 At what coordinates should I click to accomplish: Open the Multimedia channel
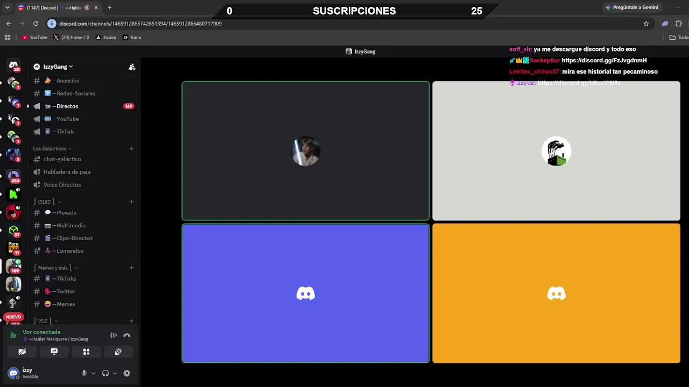pos(84,225)
